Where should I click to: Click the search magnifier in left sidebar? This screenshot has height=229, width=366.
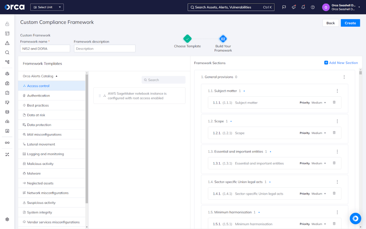point(7,53)
